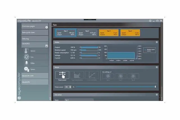Click the '0.09 A' current value
The width and height of the screenshot is (180, 120).
click(73, 58)
